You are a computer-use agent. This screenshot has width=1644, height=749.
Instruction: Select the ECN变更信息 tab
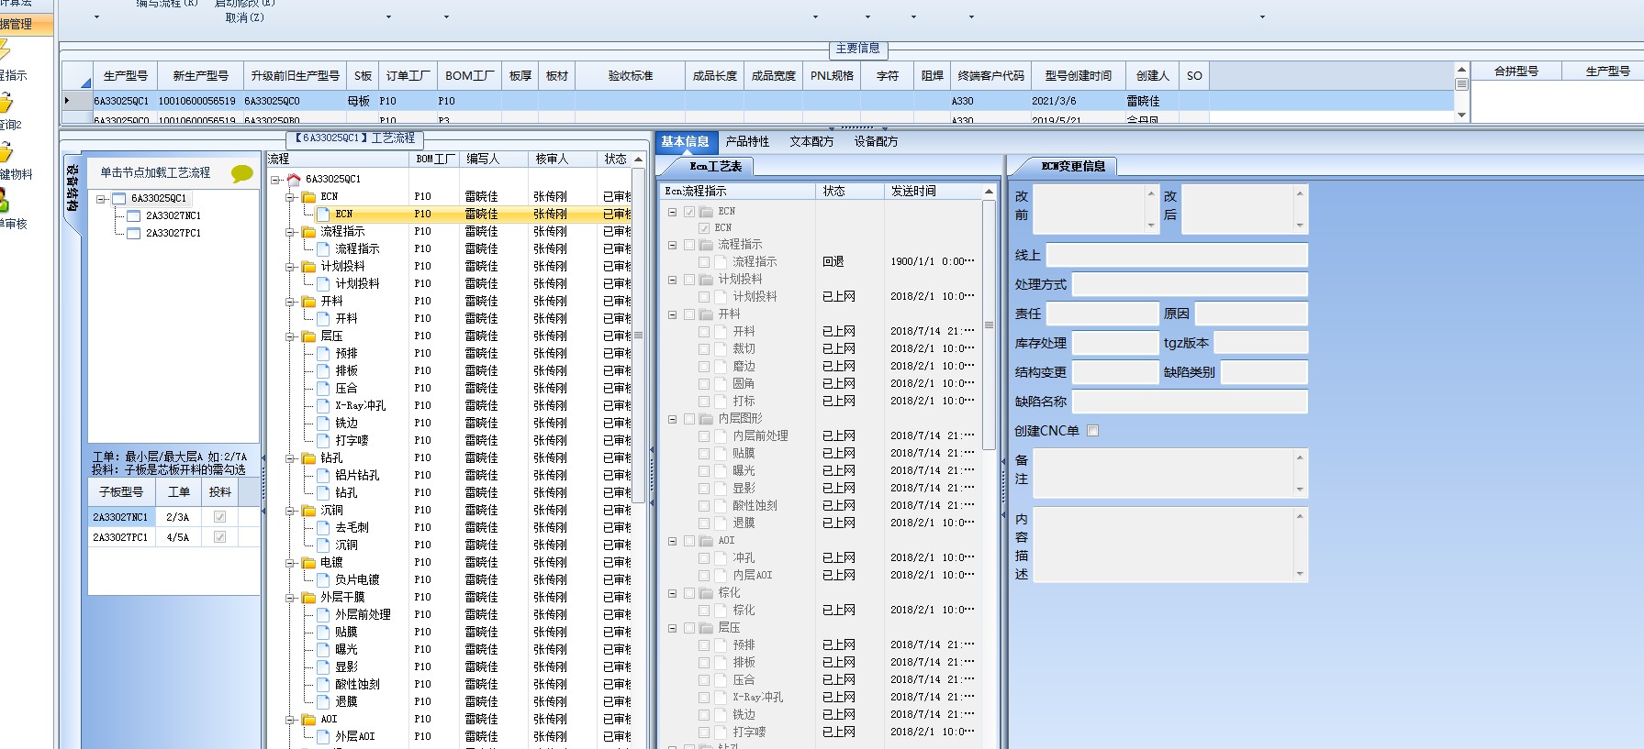pos(1073,166)
